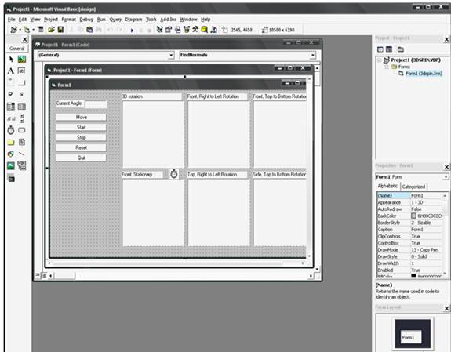Viewport: 451px width, 352px height.
Task: Select the Label tool marked A
Action: [x=11, y=71]
